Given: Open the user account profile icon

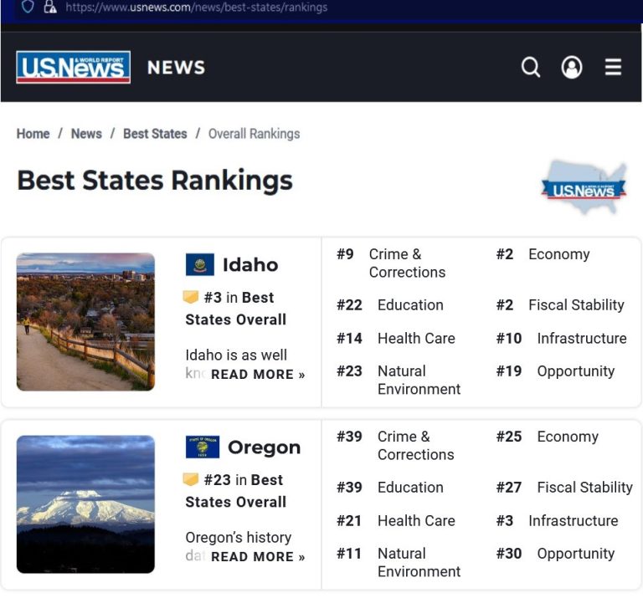Looking at the screenshot, I should pyautogui.click(x=572, y=67).
